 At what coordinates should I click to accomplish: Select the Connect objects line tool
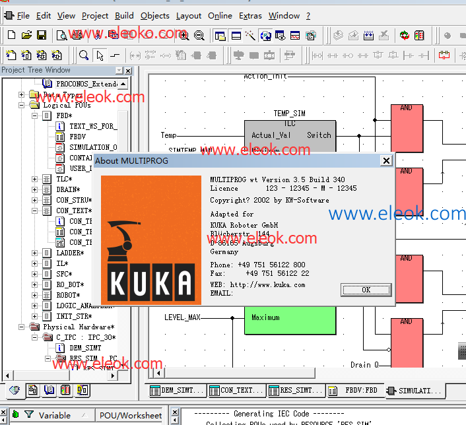point(115,55)
